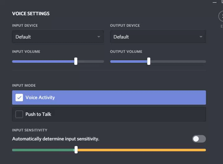The width and height of the screenshot is (223, 164).
Task: Enable automatic input sensitivity toggle
Action: point(199,139)
